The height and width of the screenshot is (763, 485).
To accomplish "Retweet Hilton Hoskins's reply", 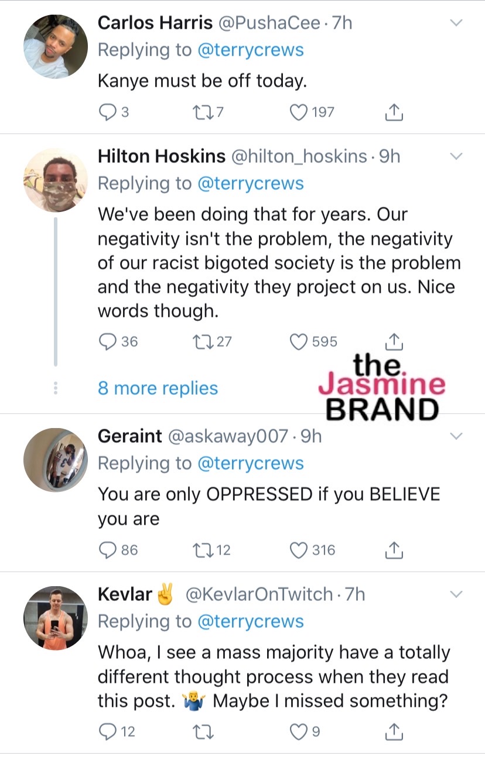I will 200,341.
